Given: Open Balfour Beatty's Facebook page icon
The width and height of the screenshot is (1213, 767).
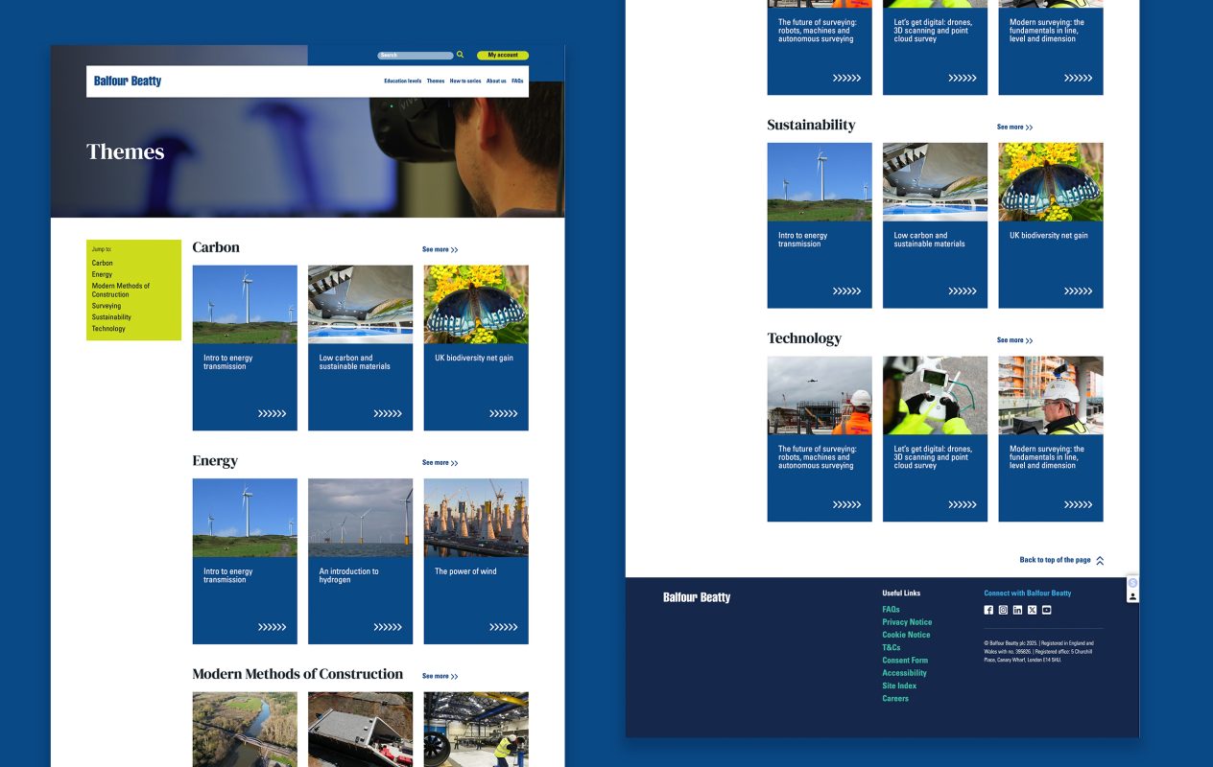Looking at the screenshot, I should 988,610.
